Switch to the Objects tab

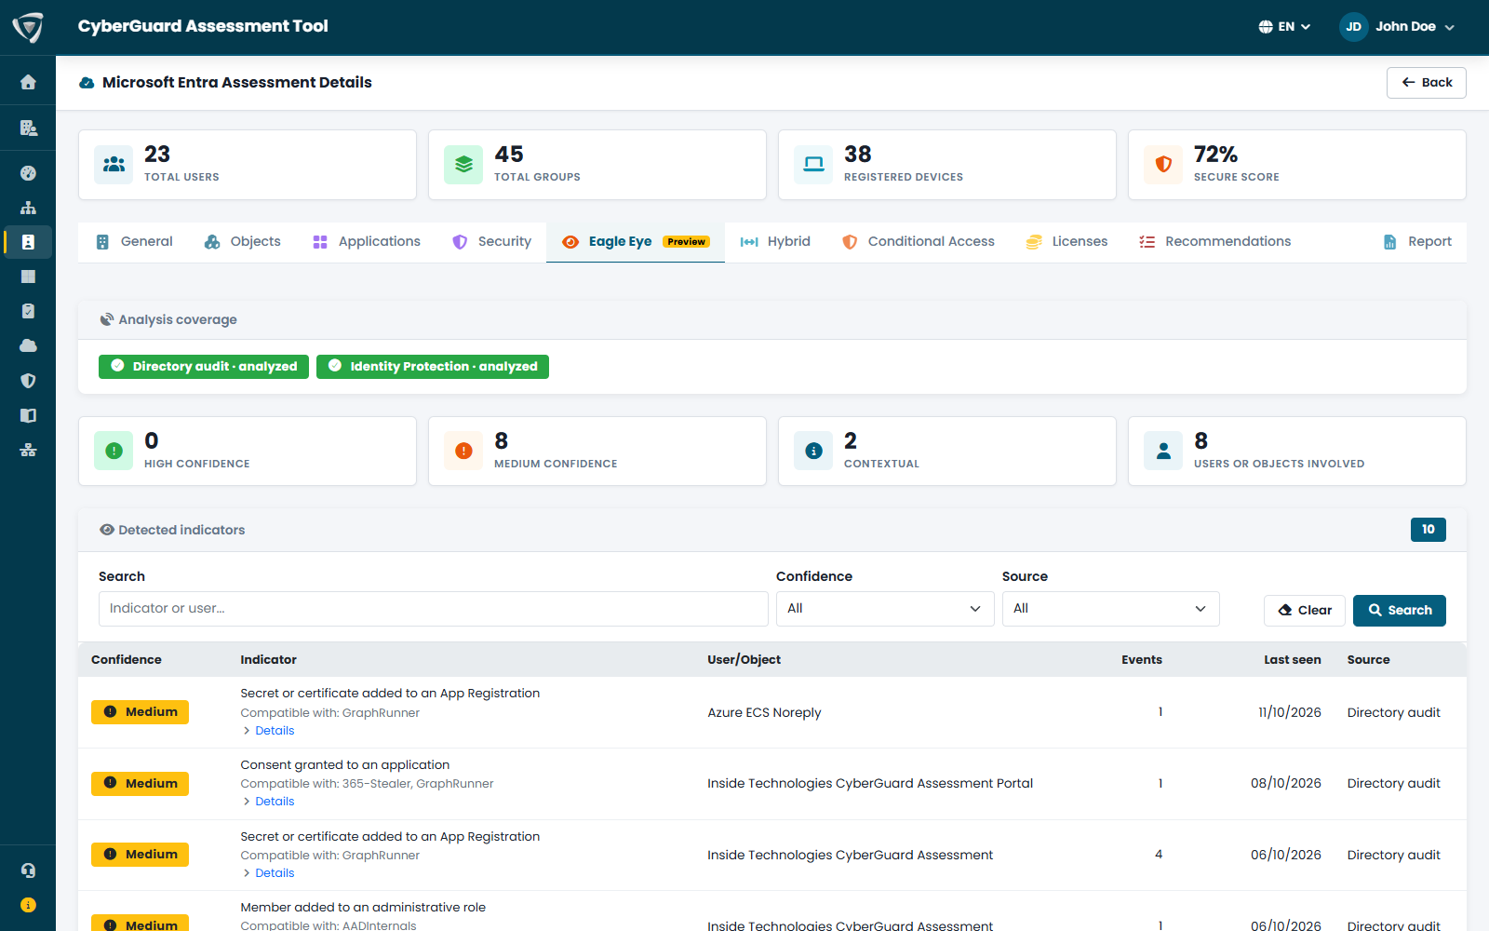[x=243, y=242]
